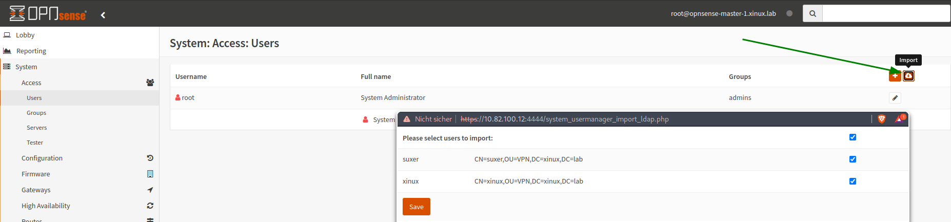Click the search input field

886,14
